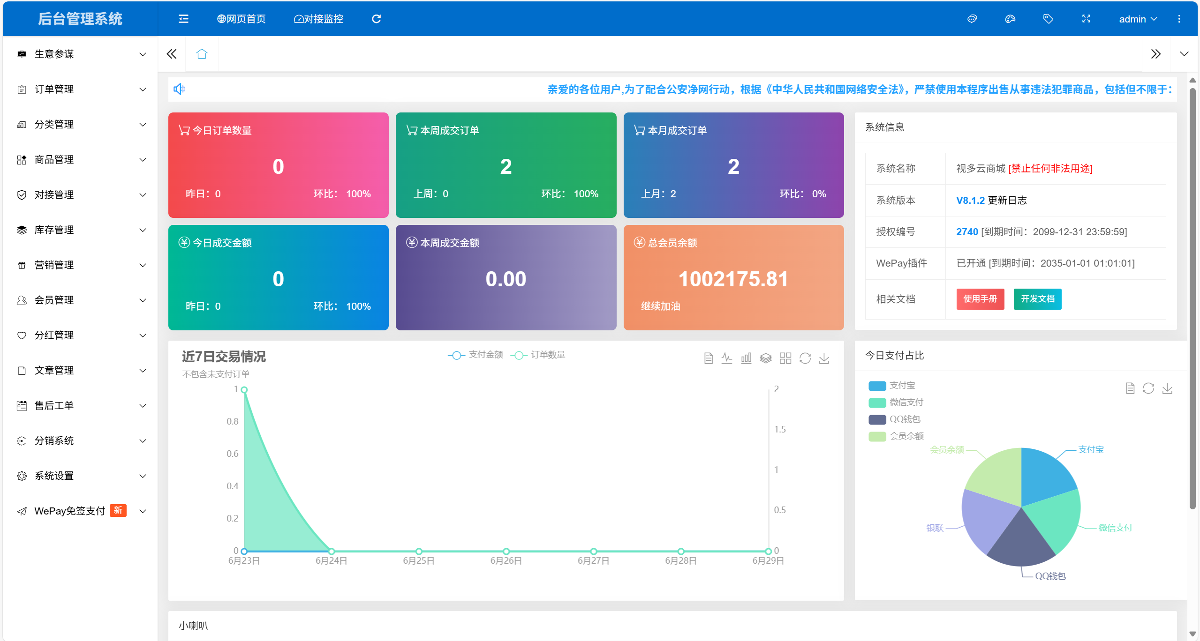This screenshot has width=1200, height=641.
Task: Click the 支付宝 blue legend swatch
Action: tap(877, 386)
